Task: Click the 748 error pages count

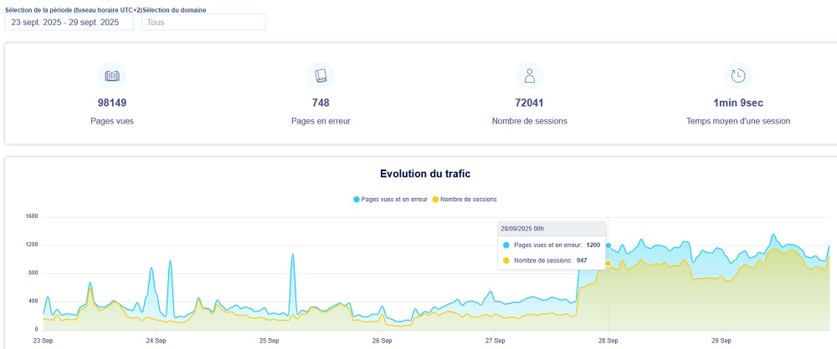Action: 321,104
